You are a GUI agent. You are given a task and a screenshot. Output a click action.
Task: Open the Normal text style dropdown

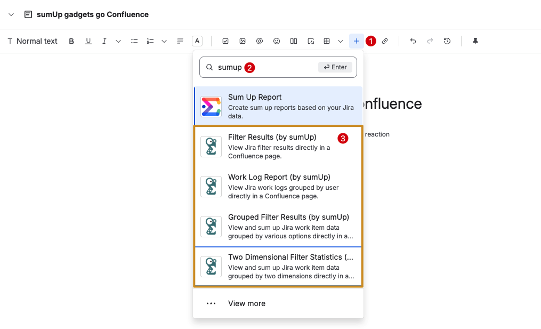click(x=33, y=41)
